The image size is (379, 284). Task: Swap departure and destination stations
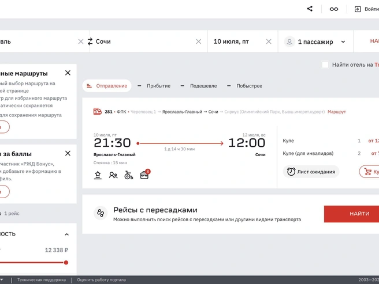pyautogui.click(x=90, y=41)
